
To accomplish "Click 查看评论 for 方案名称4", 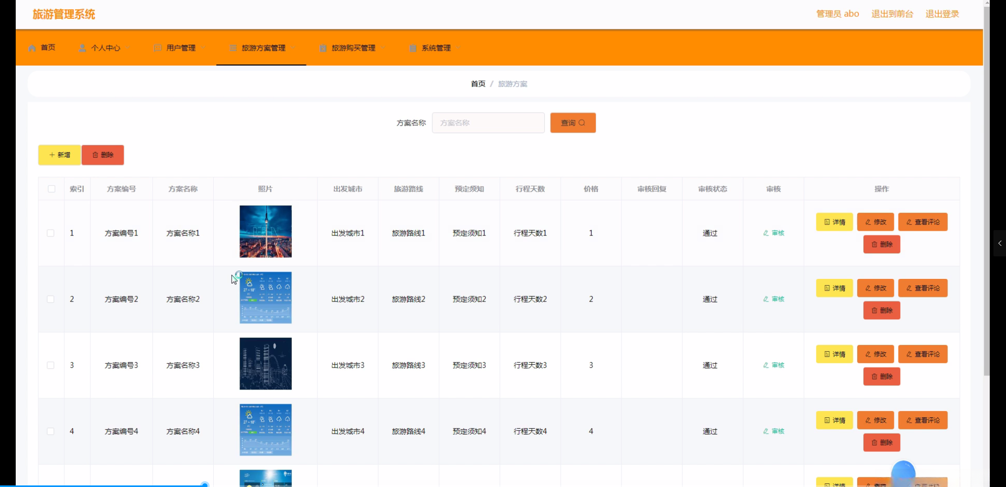I will click(x=923, y=420).
